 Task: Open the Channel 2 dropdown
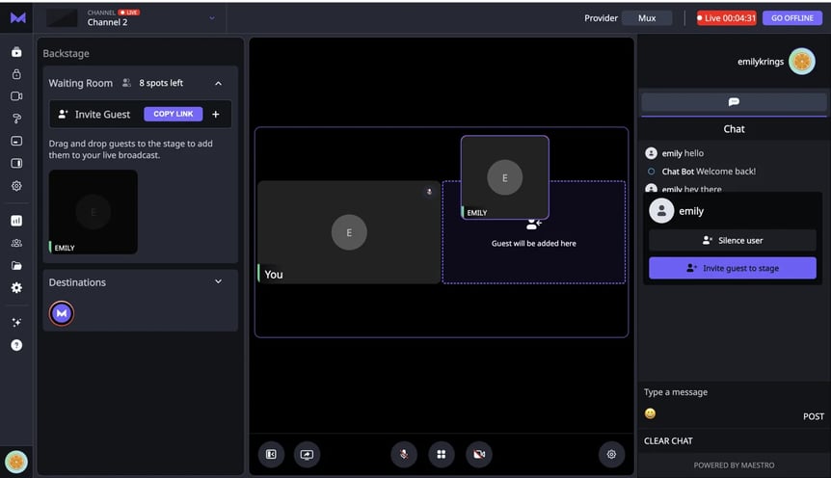[x=212, y=18]
